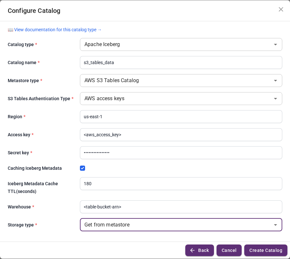Click the S3 Tables Authentication Type label
The width and height of the screenshot is (290, 259).
[39, 99]
